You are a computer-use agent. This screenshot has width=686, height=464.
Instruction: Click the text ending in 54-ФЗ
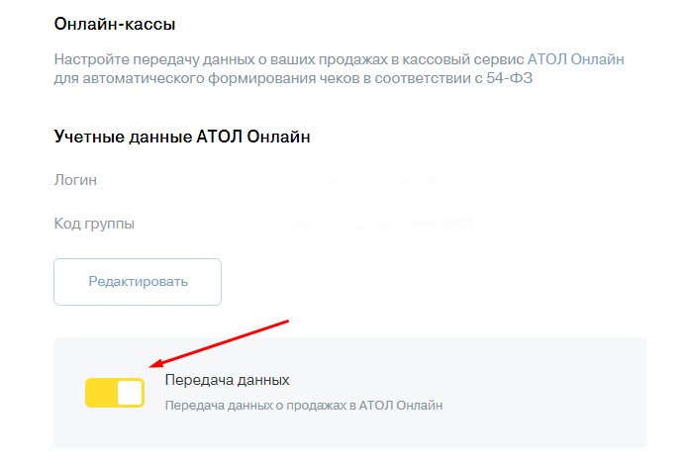point(293,79)
